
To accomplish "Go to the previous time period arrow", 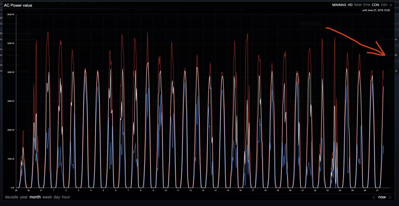I will [374, 197].
